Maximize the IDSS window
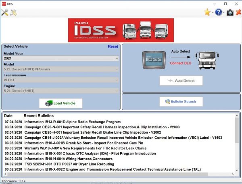 (225, 4)
